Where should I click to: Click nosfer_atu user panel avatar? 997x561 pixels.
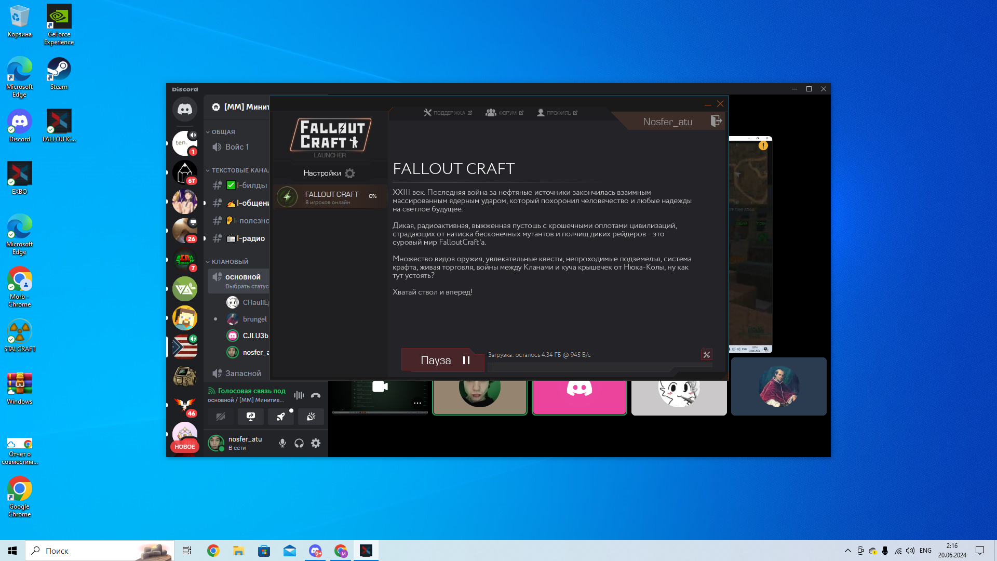tap(216, 443)
